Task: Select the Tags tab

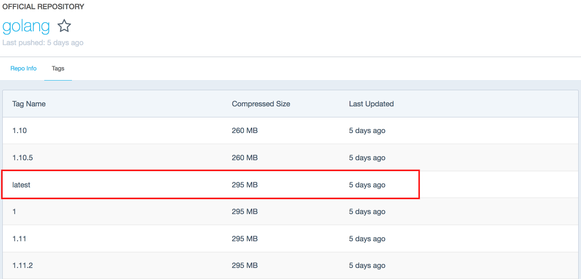Action: pos(58,68)
